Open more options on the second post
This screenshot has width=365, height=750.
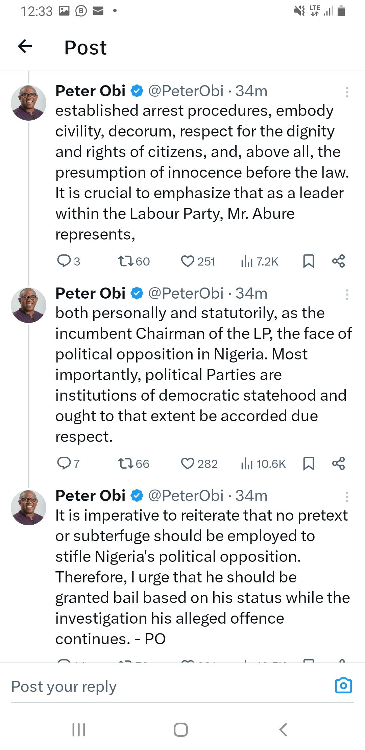347,295
